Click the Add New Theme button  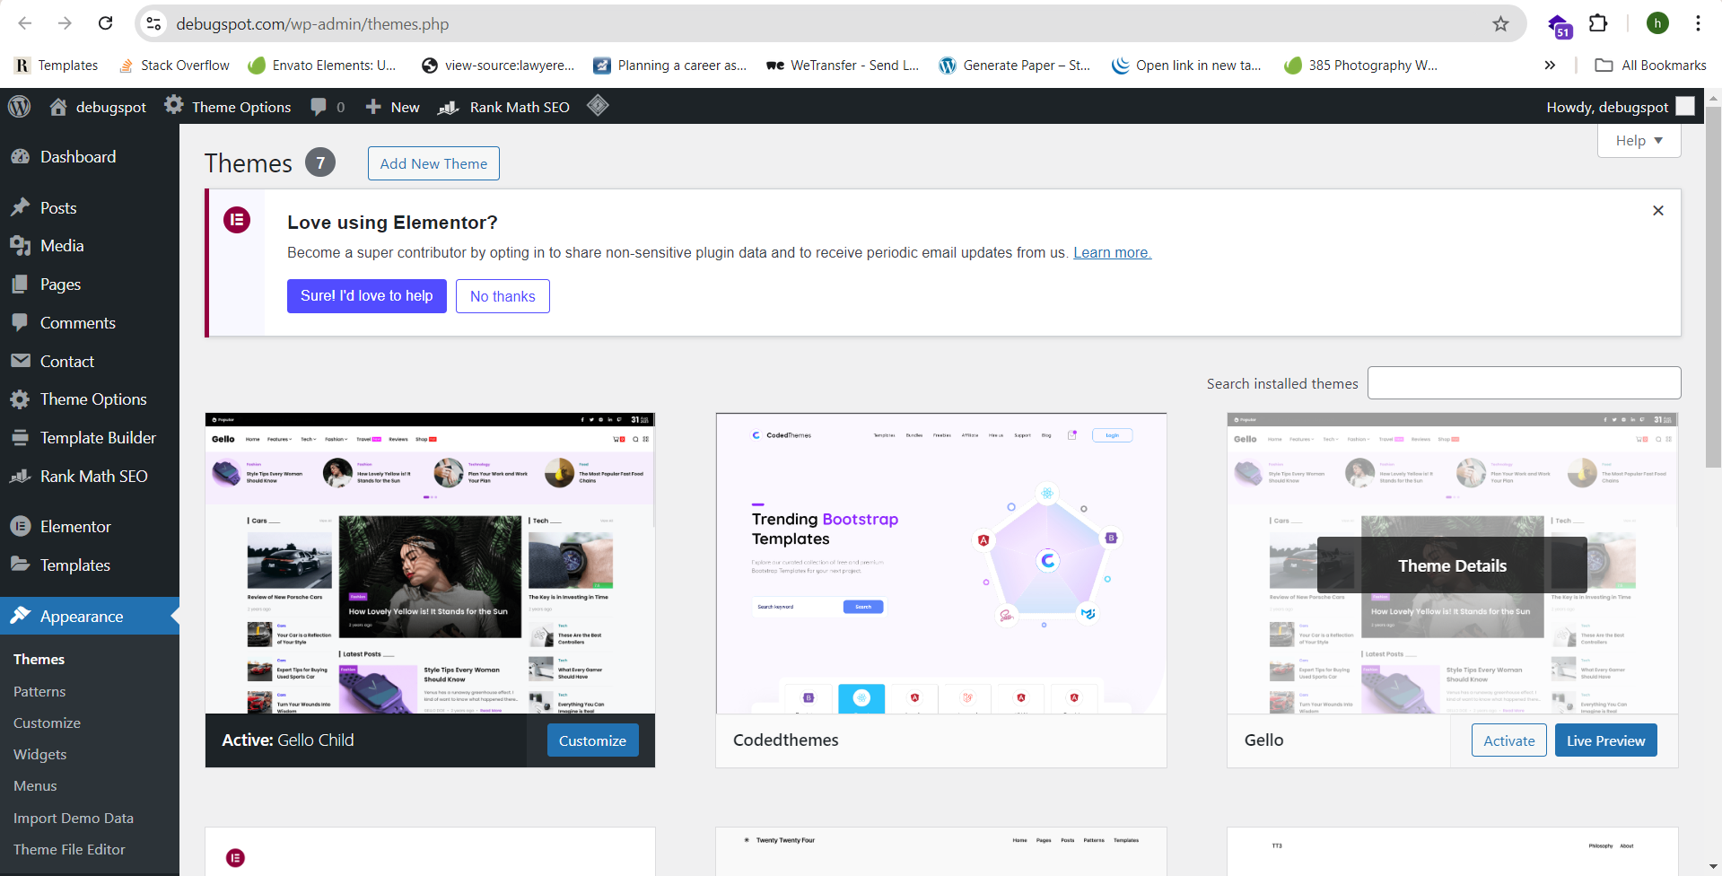pyautogui.click(x=433, y=163)
